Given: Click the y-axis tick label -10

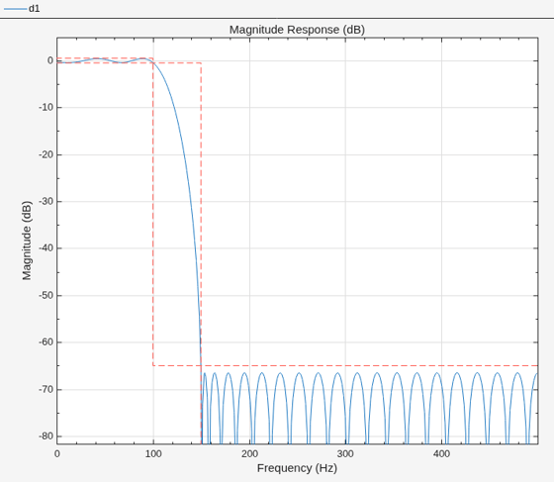Looking at the screenshot, I should [x=46, y=108].
